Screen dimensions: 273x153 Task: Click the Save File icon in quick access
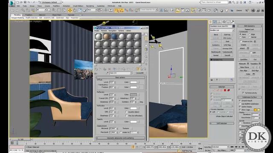(x=25, y=2)
